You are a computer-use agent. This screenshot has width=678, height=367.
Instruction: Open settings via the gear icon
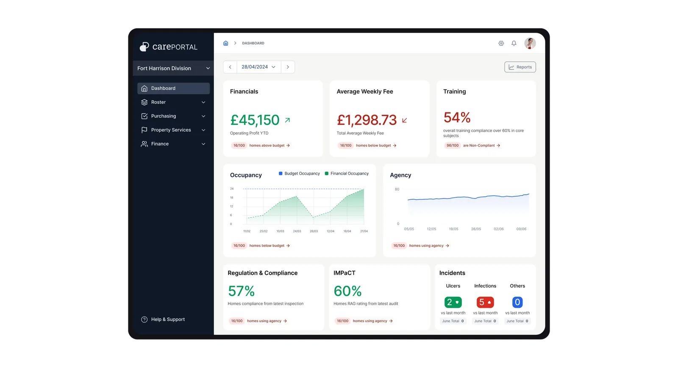(x=501, y=43)
